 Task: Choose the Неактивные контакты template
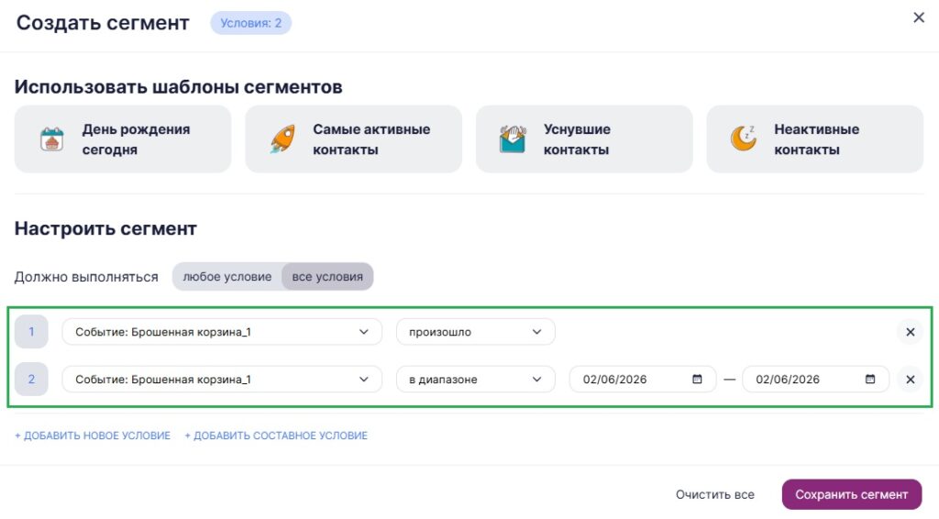(814, 138)
